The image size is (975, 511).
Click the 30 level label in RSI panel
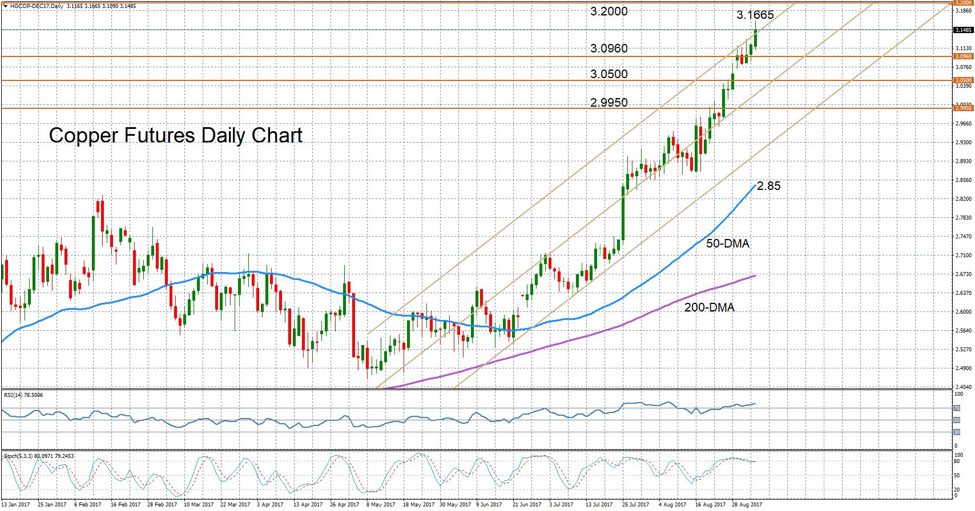coord(957,432)
